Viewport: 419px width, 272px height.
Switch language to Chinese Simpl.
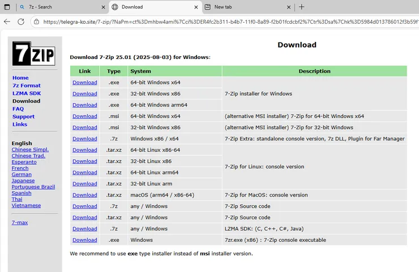pos(30,150)
